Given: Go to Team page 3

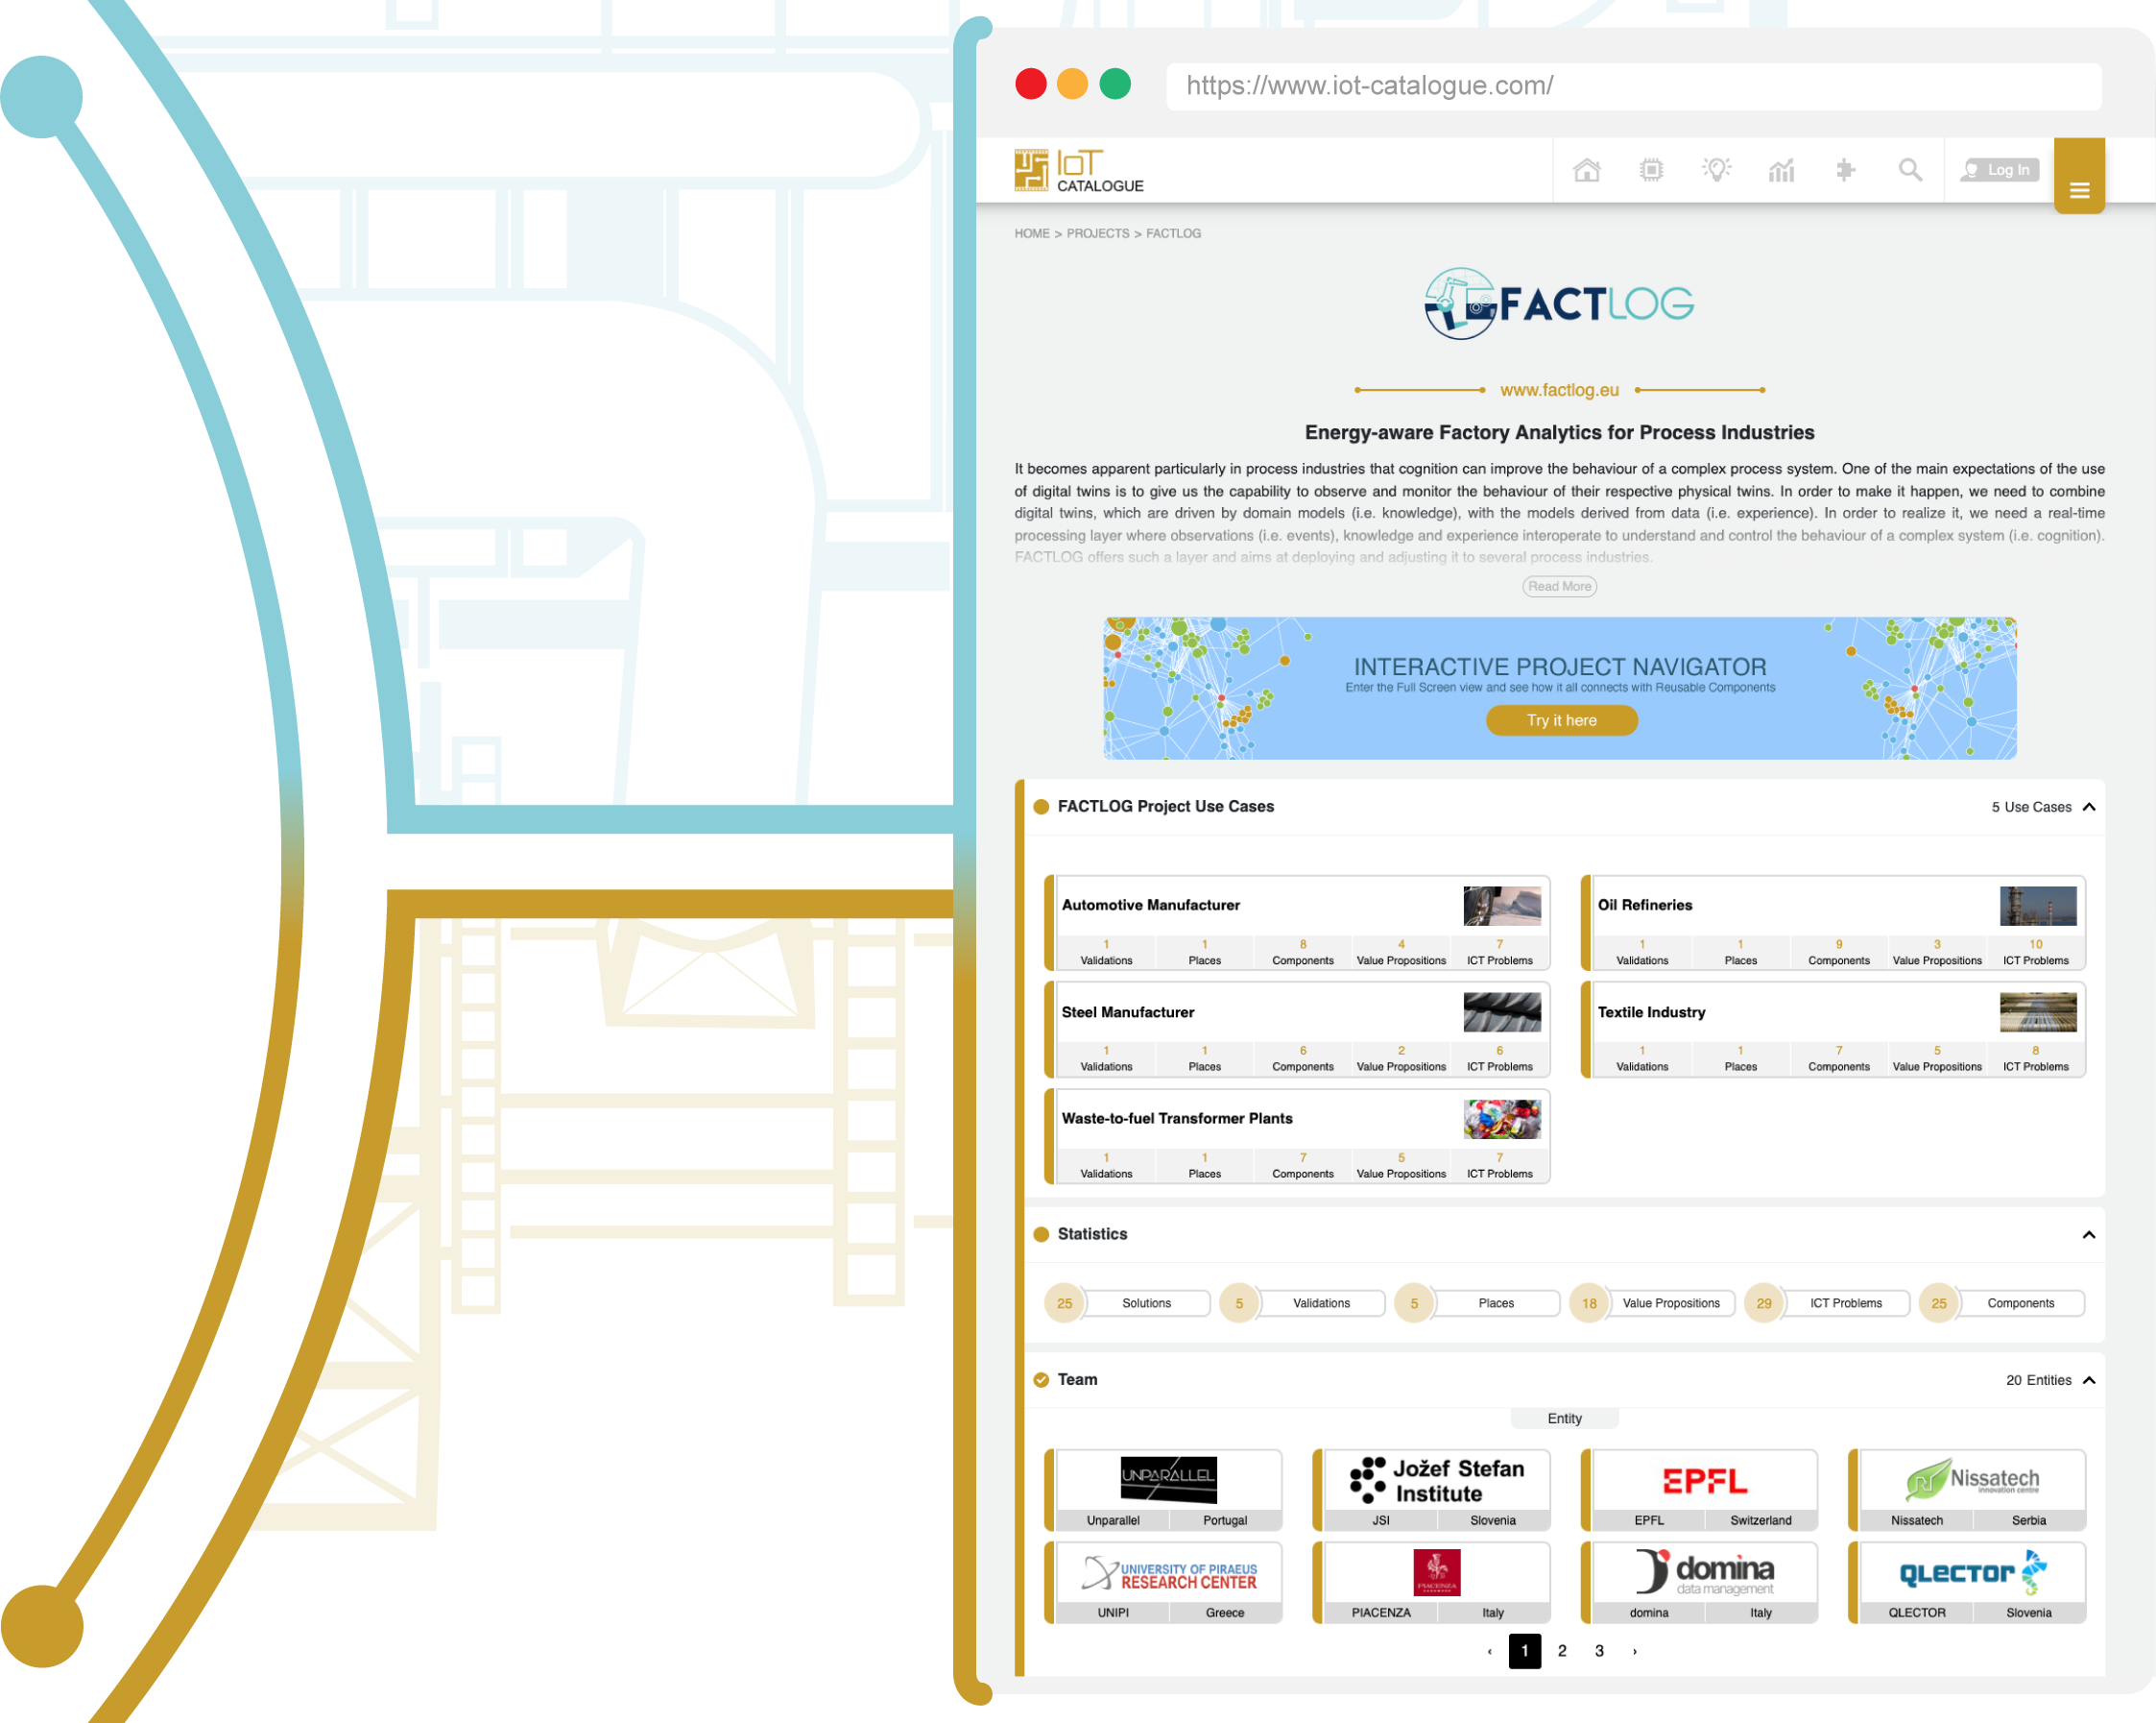Looking at the screenshot, I should [1598, 1651].
